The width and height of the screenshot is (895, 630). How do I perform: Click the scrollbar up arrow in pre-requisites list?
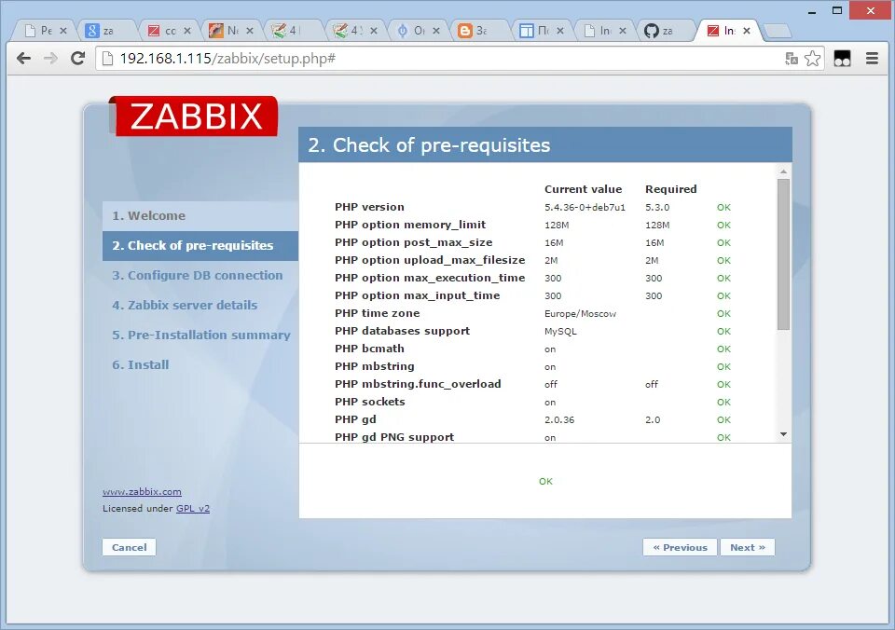coord(784,171)
